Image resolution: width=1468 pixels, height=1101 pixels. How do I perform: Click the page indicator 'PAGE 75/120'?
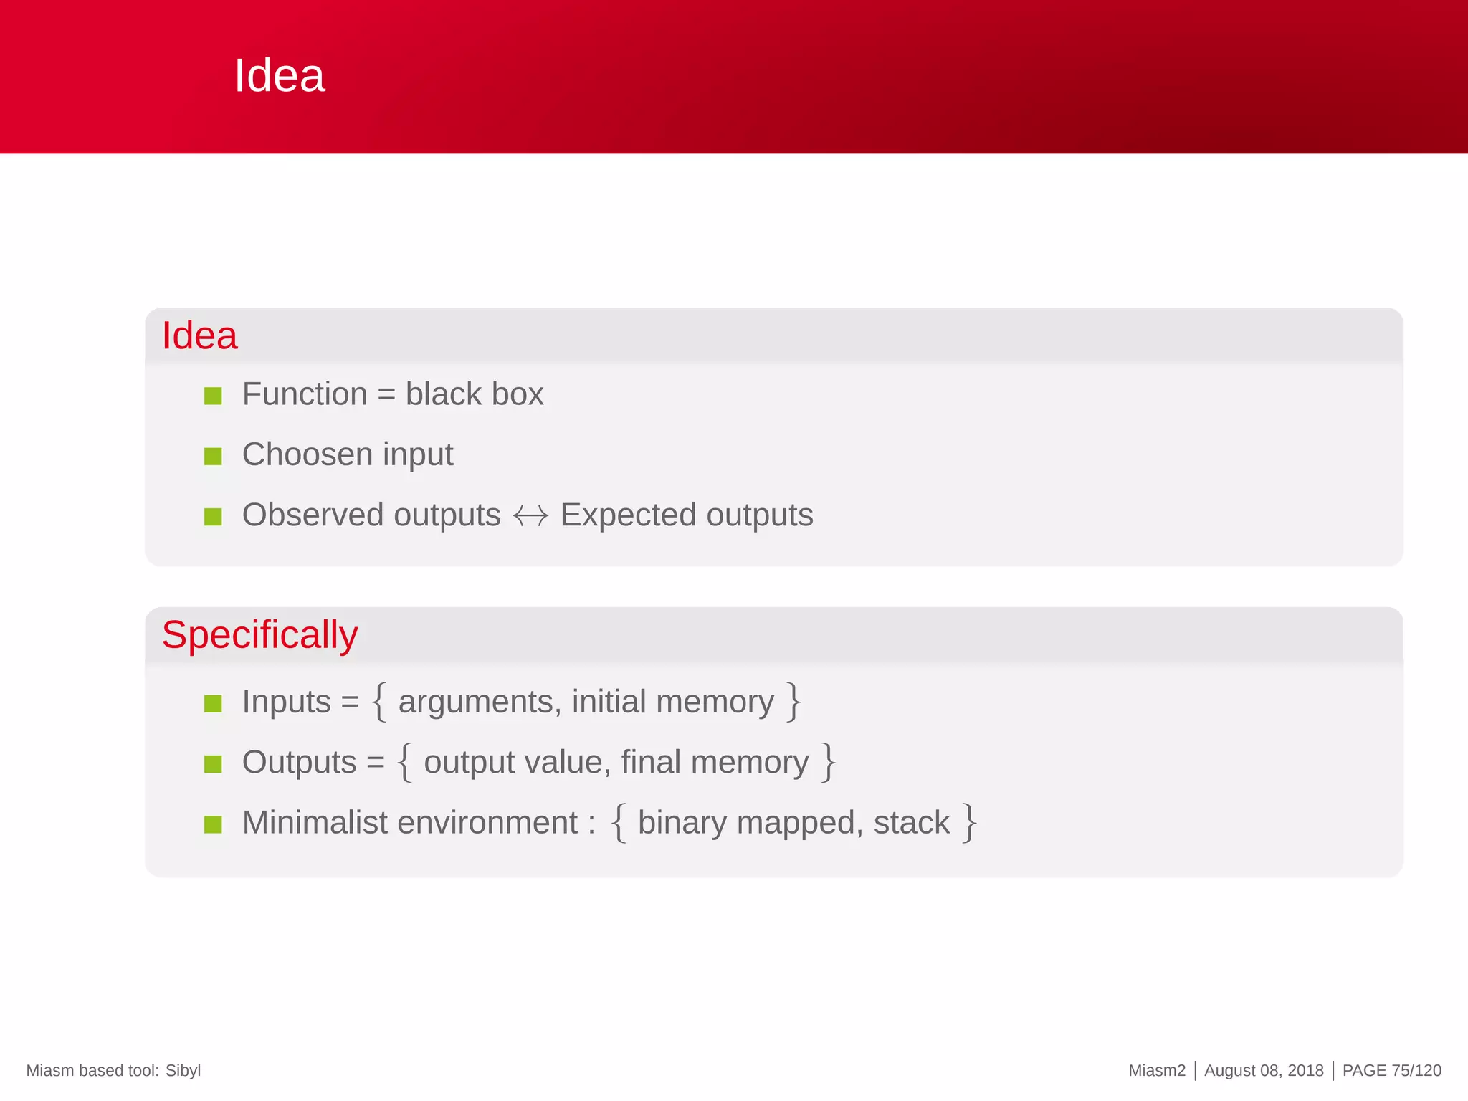(1391, 1071)
